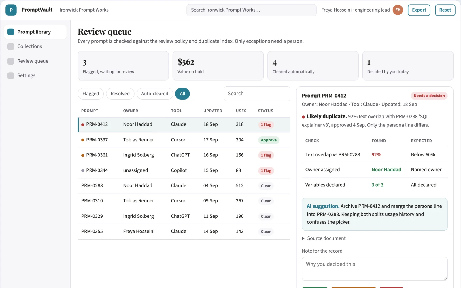Select the All filter pill
461x288 pixels.
(x=182, y=94)
